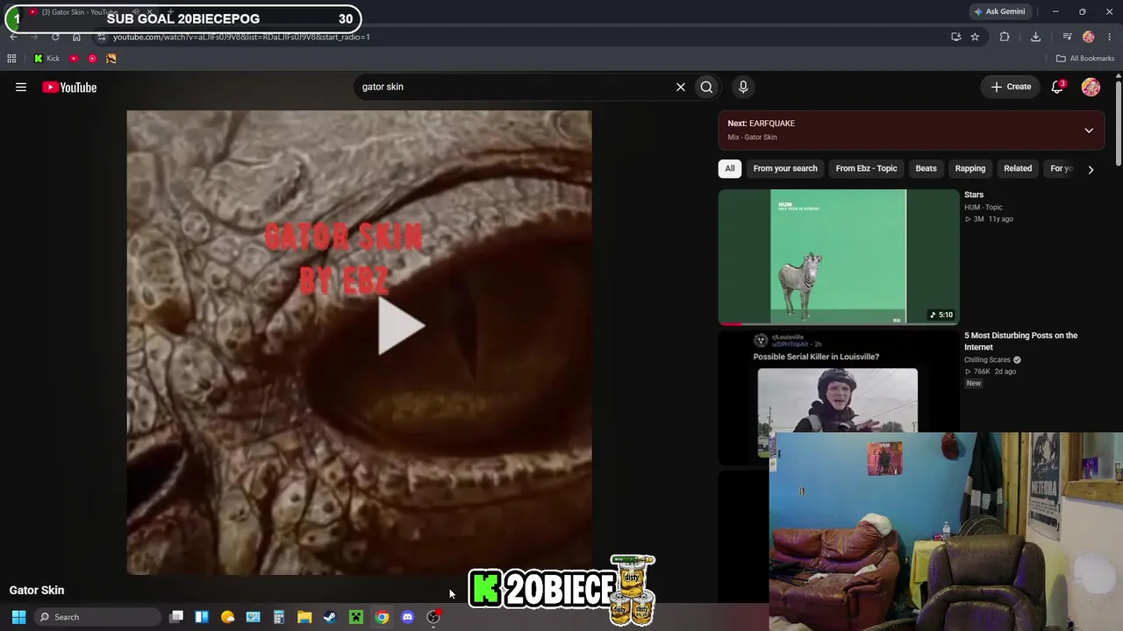Click the YouTube address bar URL
This screenshot has height=631, width=1123.
(241, 37)
